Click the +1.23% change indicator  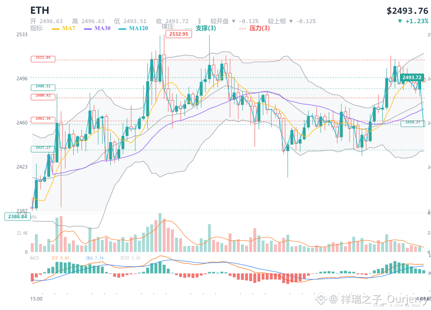click(417, 21)
